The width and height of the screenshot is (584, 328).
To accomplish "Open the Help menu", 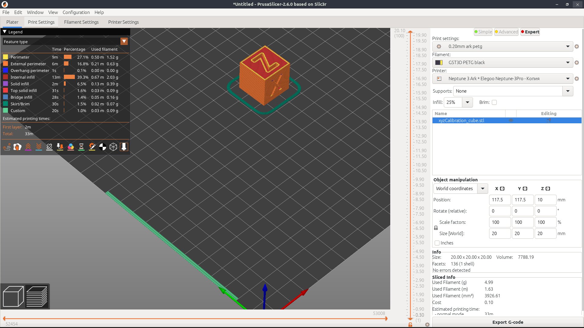I will [99, 12].
